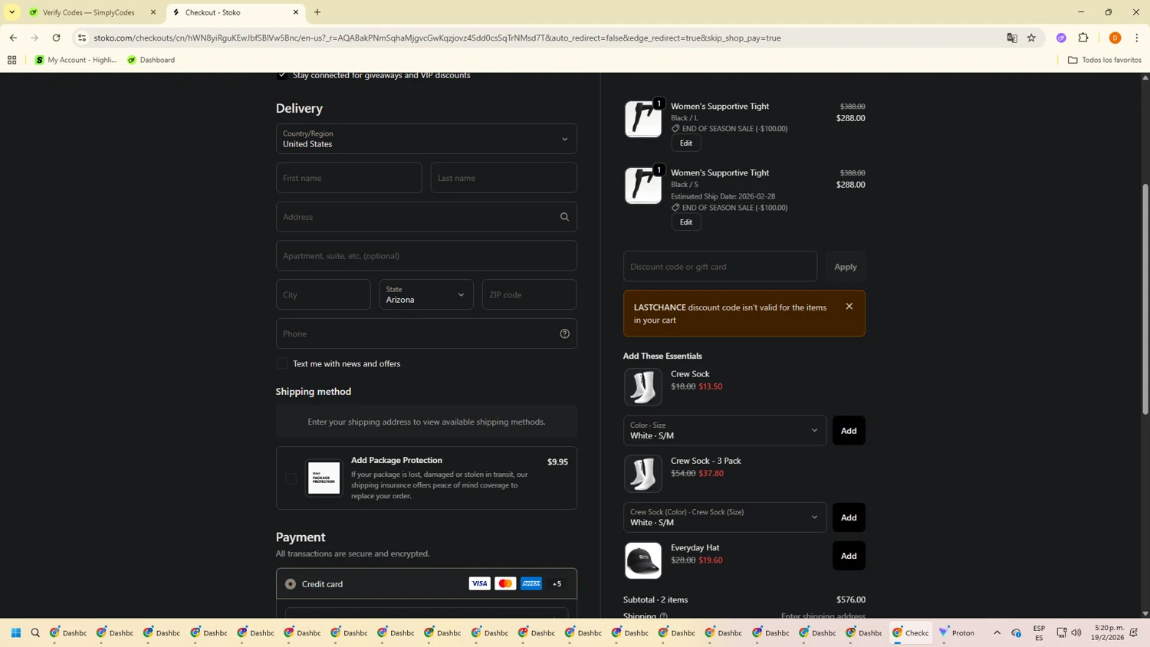
Task: Open Crew Sock Color Size dropdown
Action: coord(724,431)
